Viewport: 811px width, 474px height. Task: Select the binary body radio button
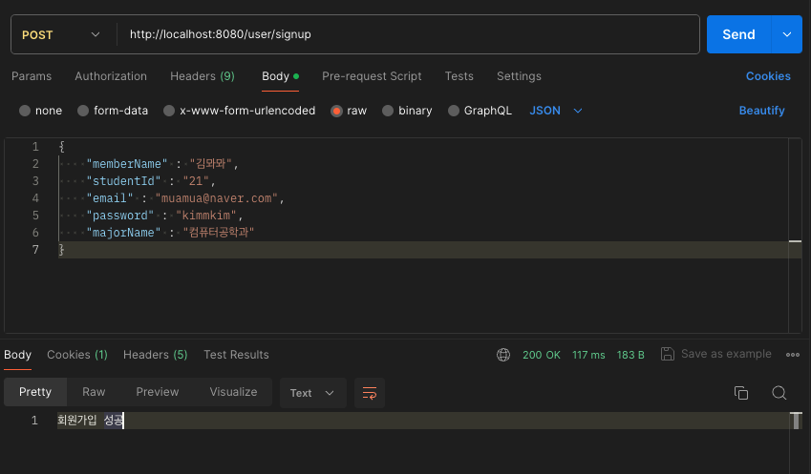coord(388,111)
